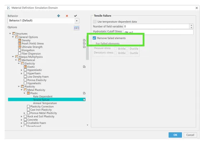Click the blue plus add behavior icon
Viewport: 200px width, 141px height.
point(58,16)
